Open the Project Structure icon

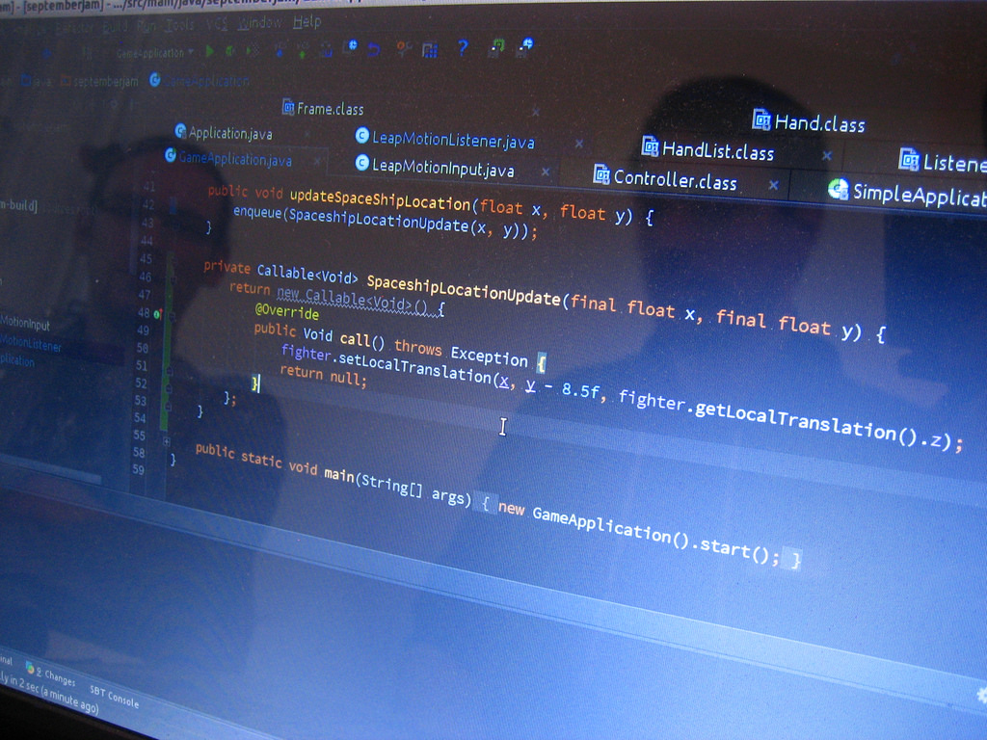click(x=430, y=49)
